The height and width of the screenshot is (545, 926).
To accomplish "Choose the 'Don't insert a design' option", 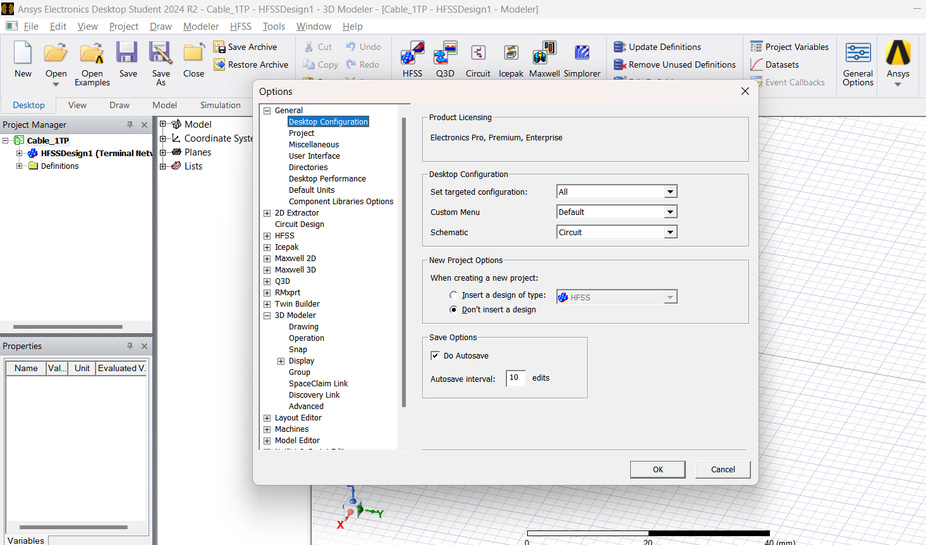I will (x=454, y=310).
